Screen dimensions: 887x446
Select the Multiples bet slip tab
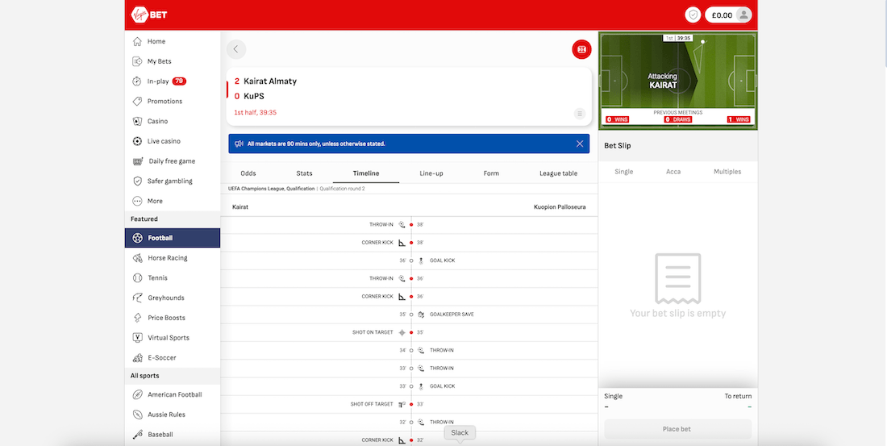pos(727,172)
